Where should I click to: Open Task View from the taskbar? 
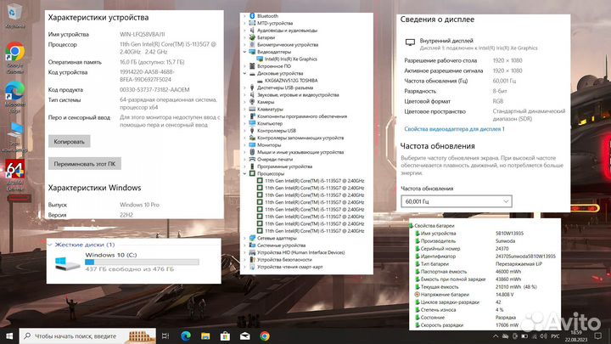click(x=165, y=336)
